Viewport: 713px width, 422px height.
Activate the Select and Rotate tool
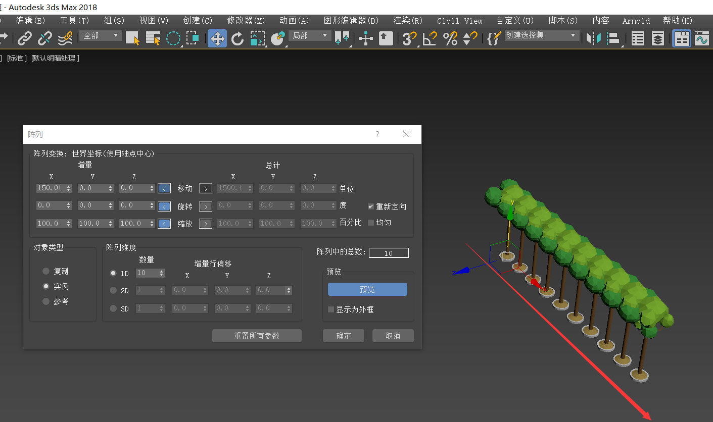point(237,38)
